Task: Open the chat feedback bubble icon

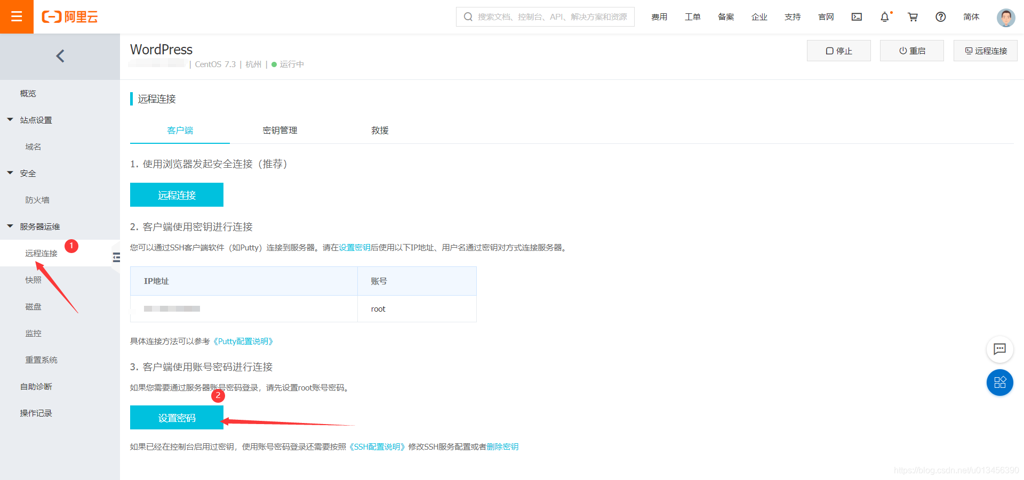Action: [999, 349]
